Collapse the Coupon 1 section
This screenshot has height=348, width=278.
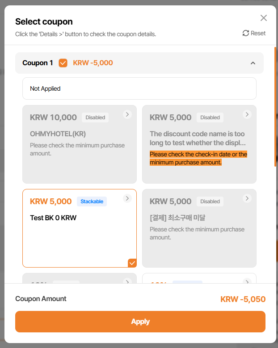pyautogui.click(x=253, y=63)
